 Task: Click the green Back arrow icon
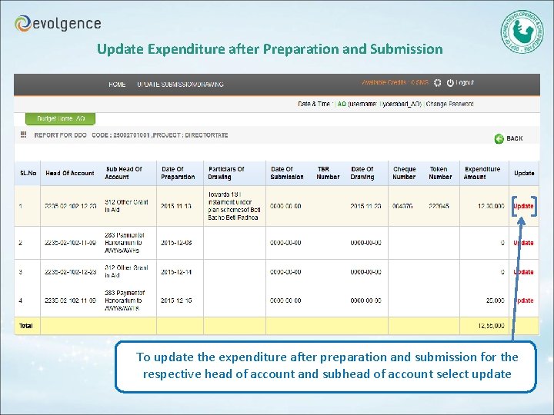point(499,138)
